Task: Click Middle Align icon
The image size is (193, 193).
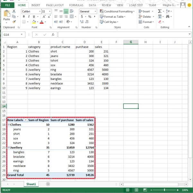Action: pos(61,11)
